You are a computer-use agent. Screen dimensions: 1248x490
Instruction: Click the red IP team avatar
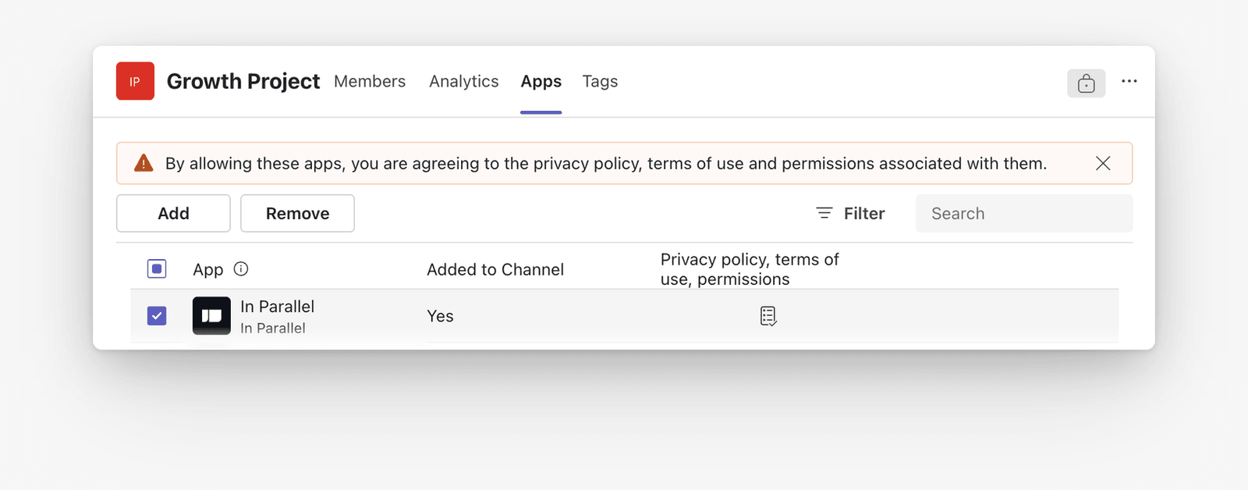point(135,81)
